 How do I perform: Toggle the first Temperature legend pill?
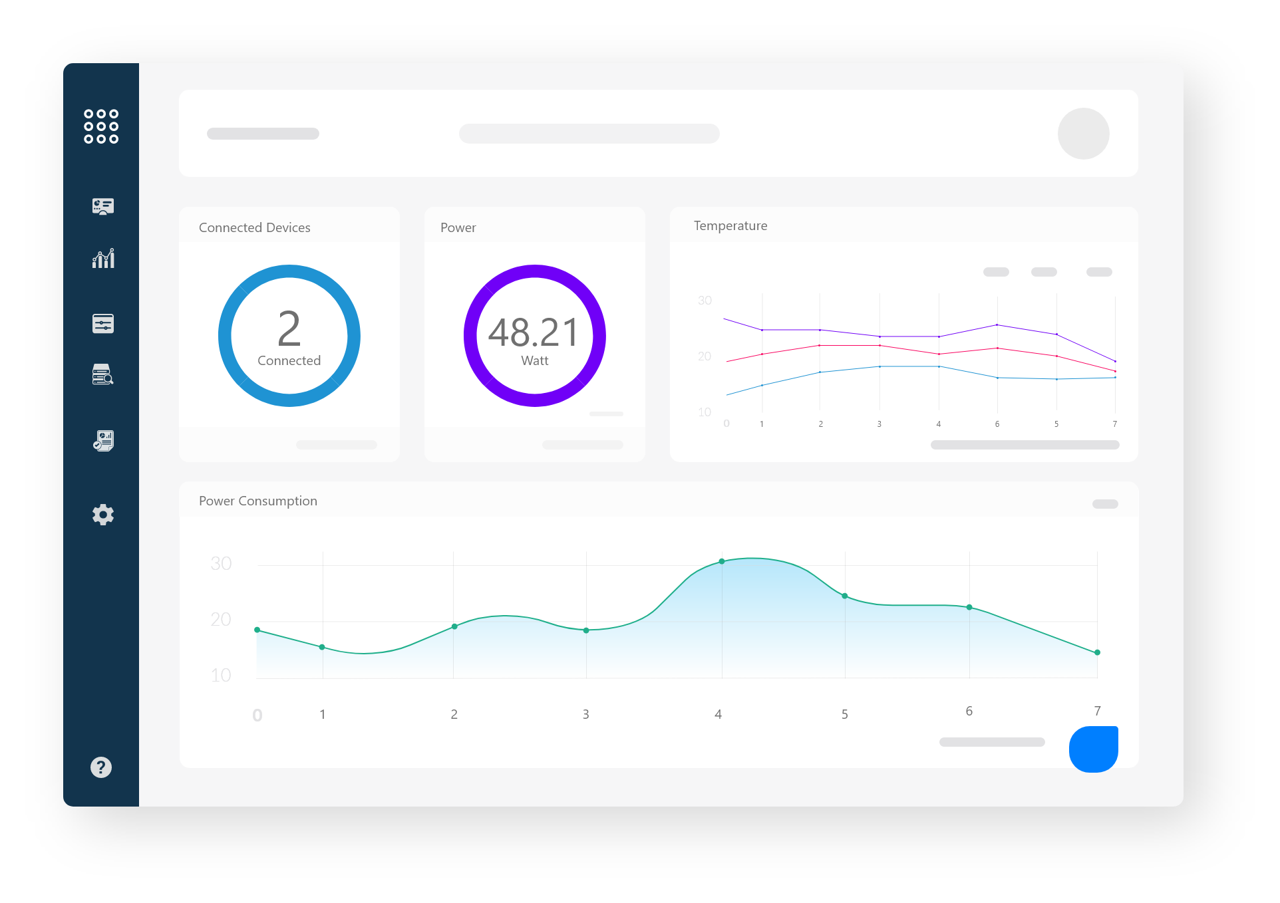point(996,272)
